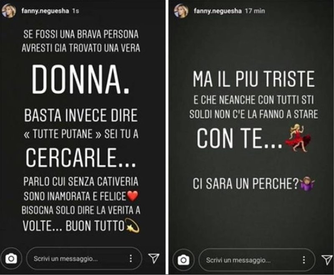This screenshot has height=275, width=334.
Task: Focus right 'Scrivi un messaggio...' field
Action: tap(257, 260)
